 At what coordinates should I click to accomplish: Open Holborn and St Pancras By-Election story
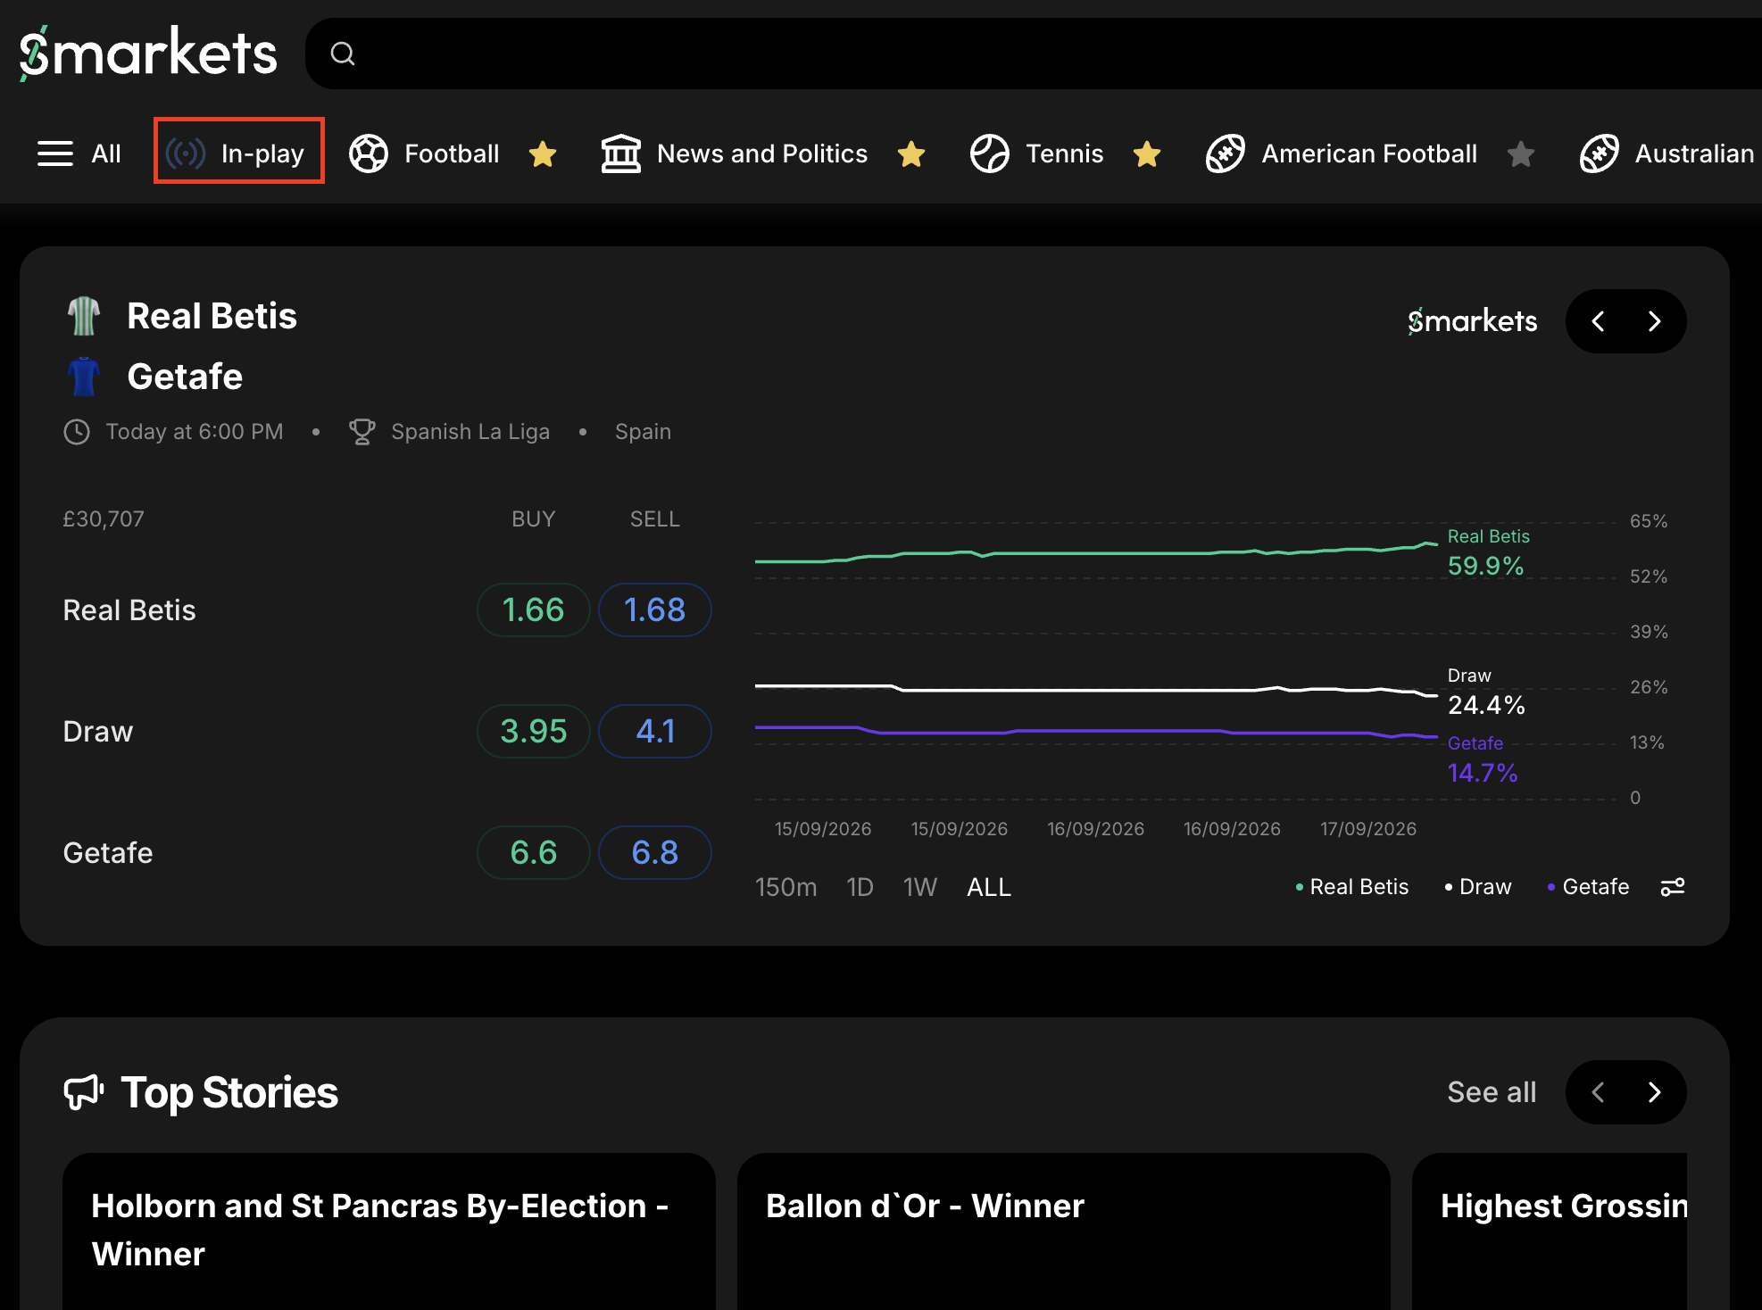[389, 1231]
